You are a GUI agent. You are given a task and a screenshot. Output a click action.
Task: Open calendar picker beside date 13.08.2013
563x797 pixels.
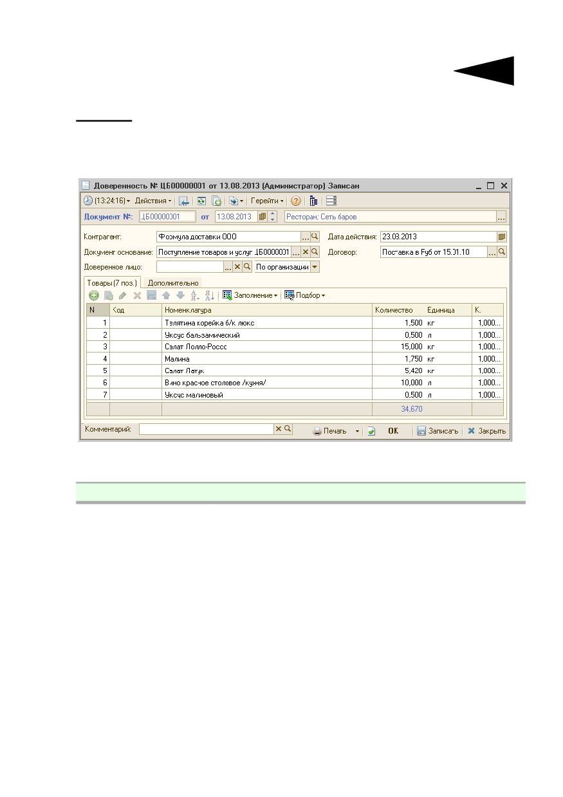point(263,217)
